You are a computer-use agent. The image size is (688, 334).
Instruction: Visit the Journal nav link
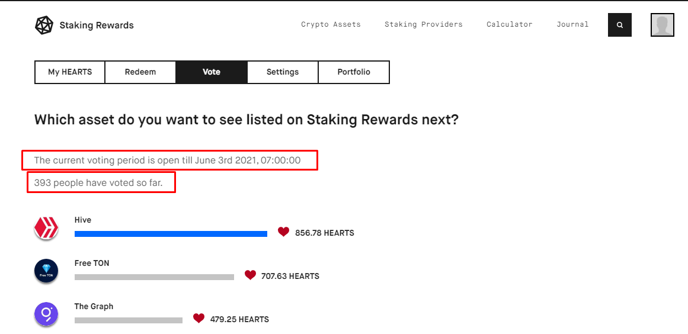tap(572, 24)
